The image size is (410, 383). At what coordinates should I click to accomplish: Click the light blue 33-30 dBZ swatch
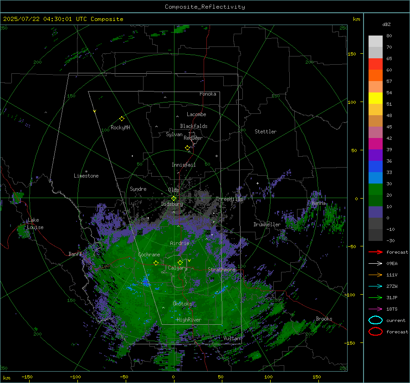click(x=375, y=178)
